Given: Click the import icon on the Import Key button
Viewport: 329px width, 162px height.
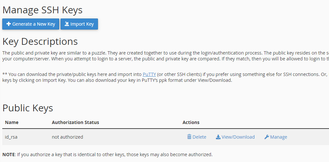Looking at the screenshot, I should click(x=67, y=24).
